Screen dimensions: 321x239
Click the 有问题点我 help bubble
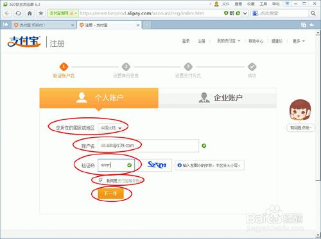pyautogui.click(x=300, y=128)
